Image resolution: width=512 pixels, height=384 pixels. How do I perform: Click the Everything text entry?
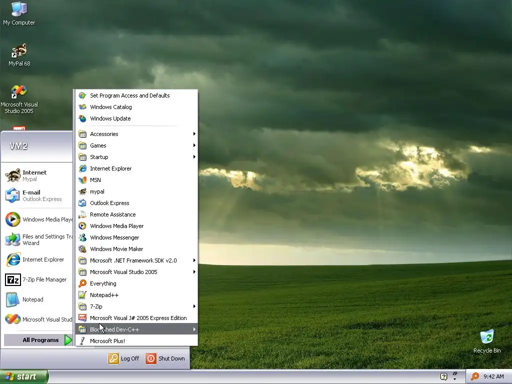coord(103,283)
